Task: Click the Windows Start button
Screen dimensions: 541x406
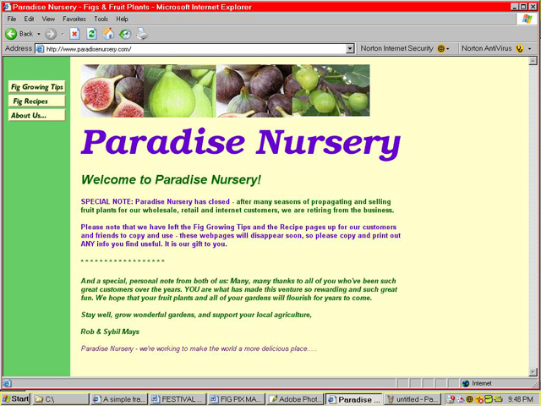Action: click(15, 399)
